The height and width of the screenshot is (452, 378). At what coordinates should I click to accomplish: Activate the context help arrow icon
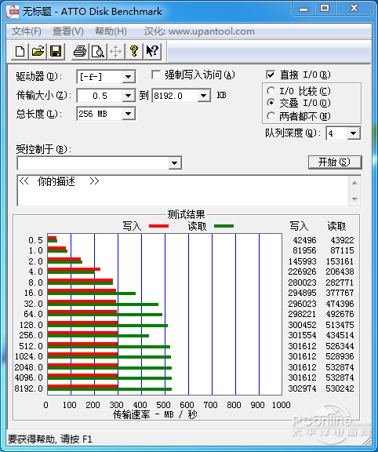[x=152, y=52]
